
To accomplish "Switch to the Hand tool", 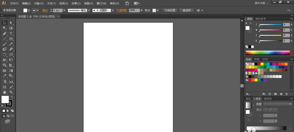I will coord(4,92).
